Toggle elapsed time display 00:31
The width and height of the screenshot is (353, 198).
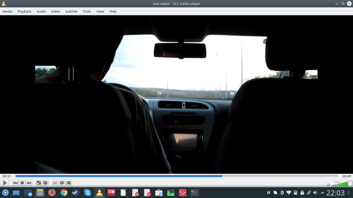tap(7, 176)
